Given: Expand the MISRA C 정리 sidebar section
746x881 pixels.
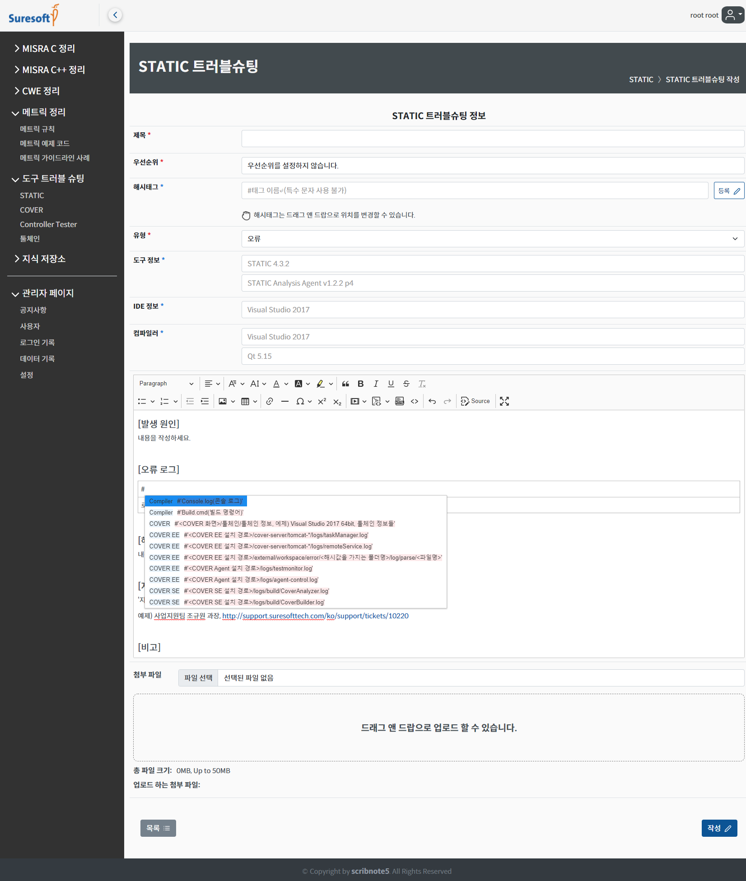Looking at the screenshot, I should (48, 49).
